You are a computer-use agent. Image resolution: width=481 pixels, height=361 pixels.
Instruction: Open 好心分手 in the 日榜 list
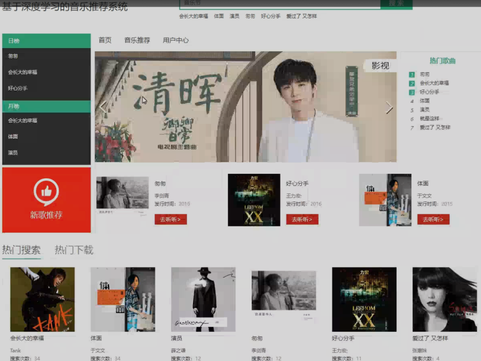pos(17,88)
